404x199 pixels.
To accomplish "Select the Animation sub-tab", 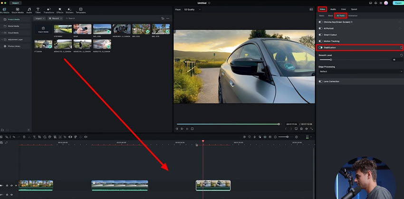I will click(353, 16).
